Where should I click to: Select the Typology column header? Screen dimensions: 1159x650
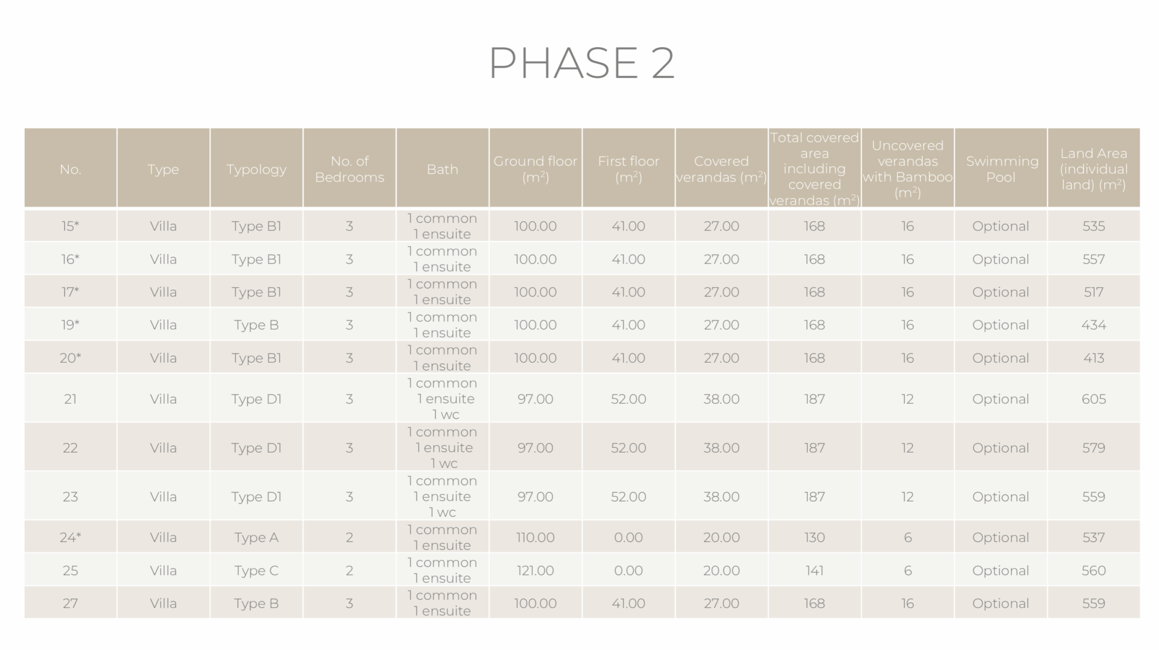257,170
